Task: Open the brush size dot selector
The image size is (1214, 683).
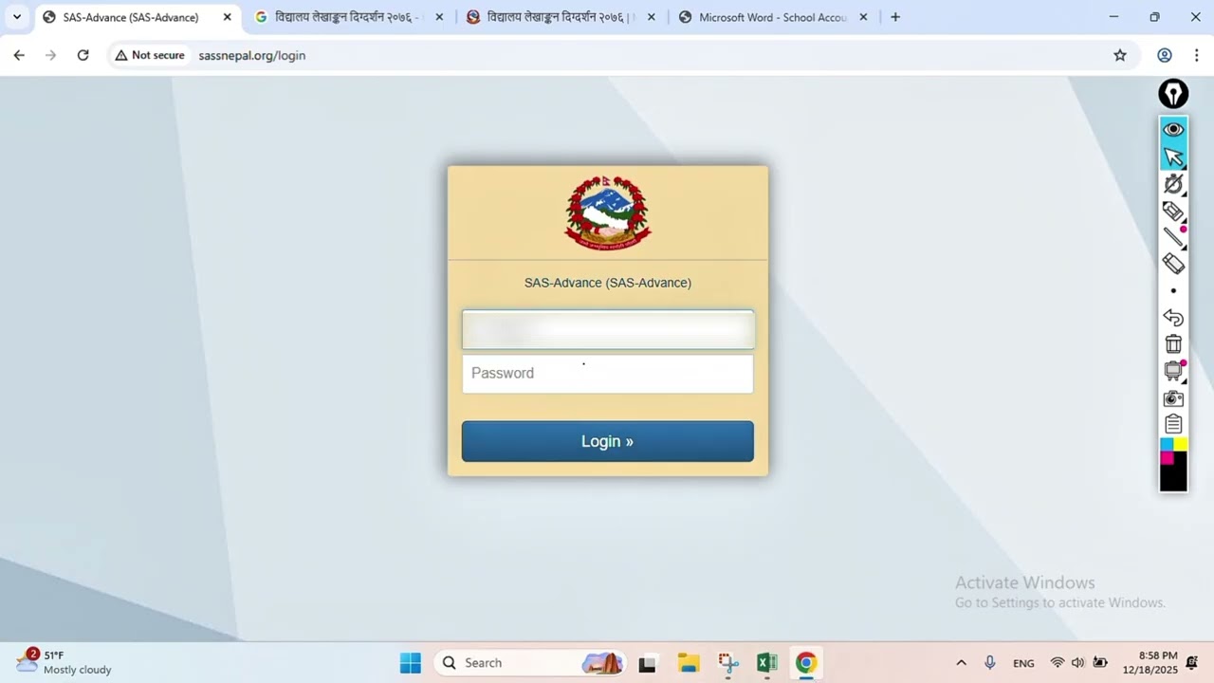Action: (x=1173, y=291)
